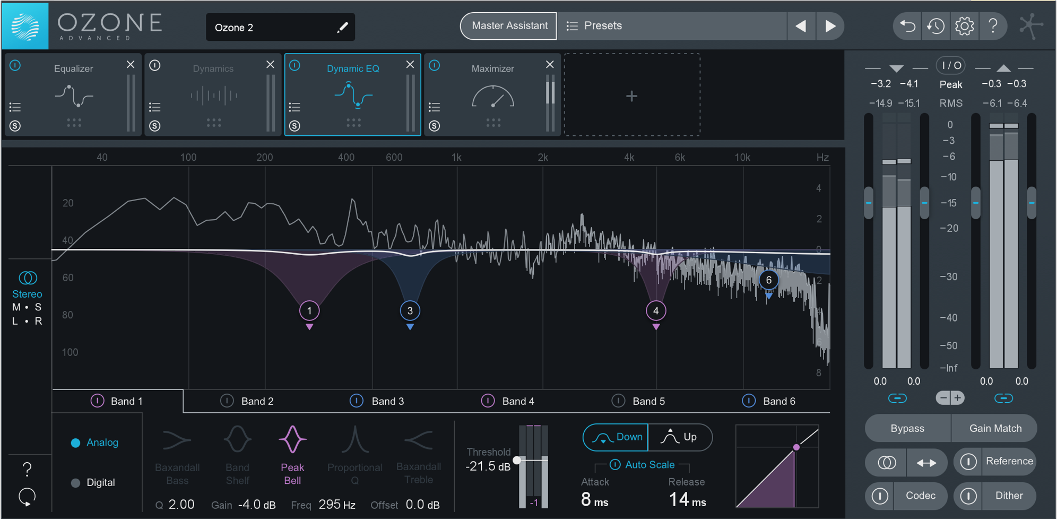Select the Band 1 tab
The height and width of the screenshot is (520, 1057).
coord(118,401)
